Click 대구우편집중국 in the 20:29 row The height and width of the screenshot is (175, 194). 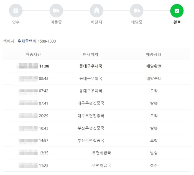click(91, 116)
